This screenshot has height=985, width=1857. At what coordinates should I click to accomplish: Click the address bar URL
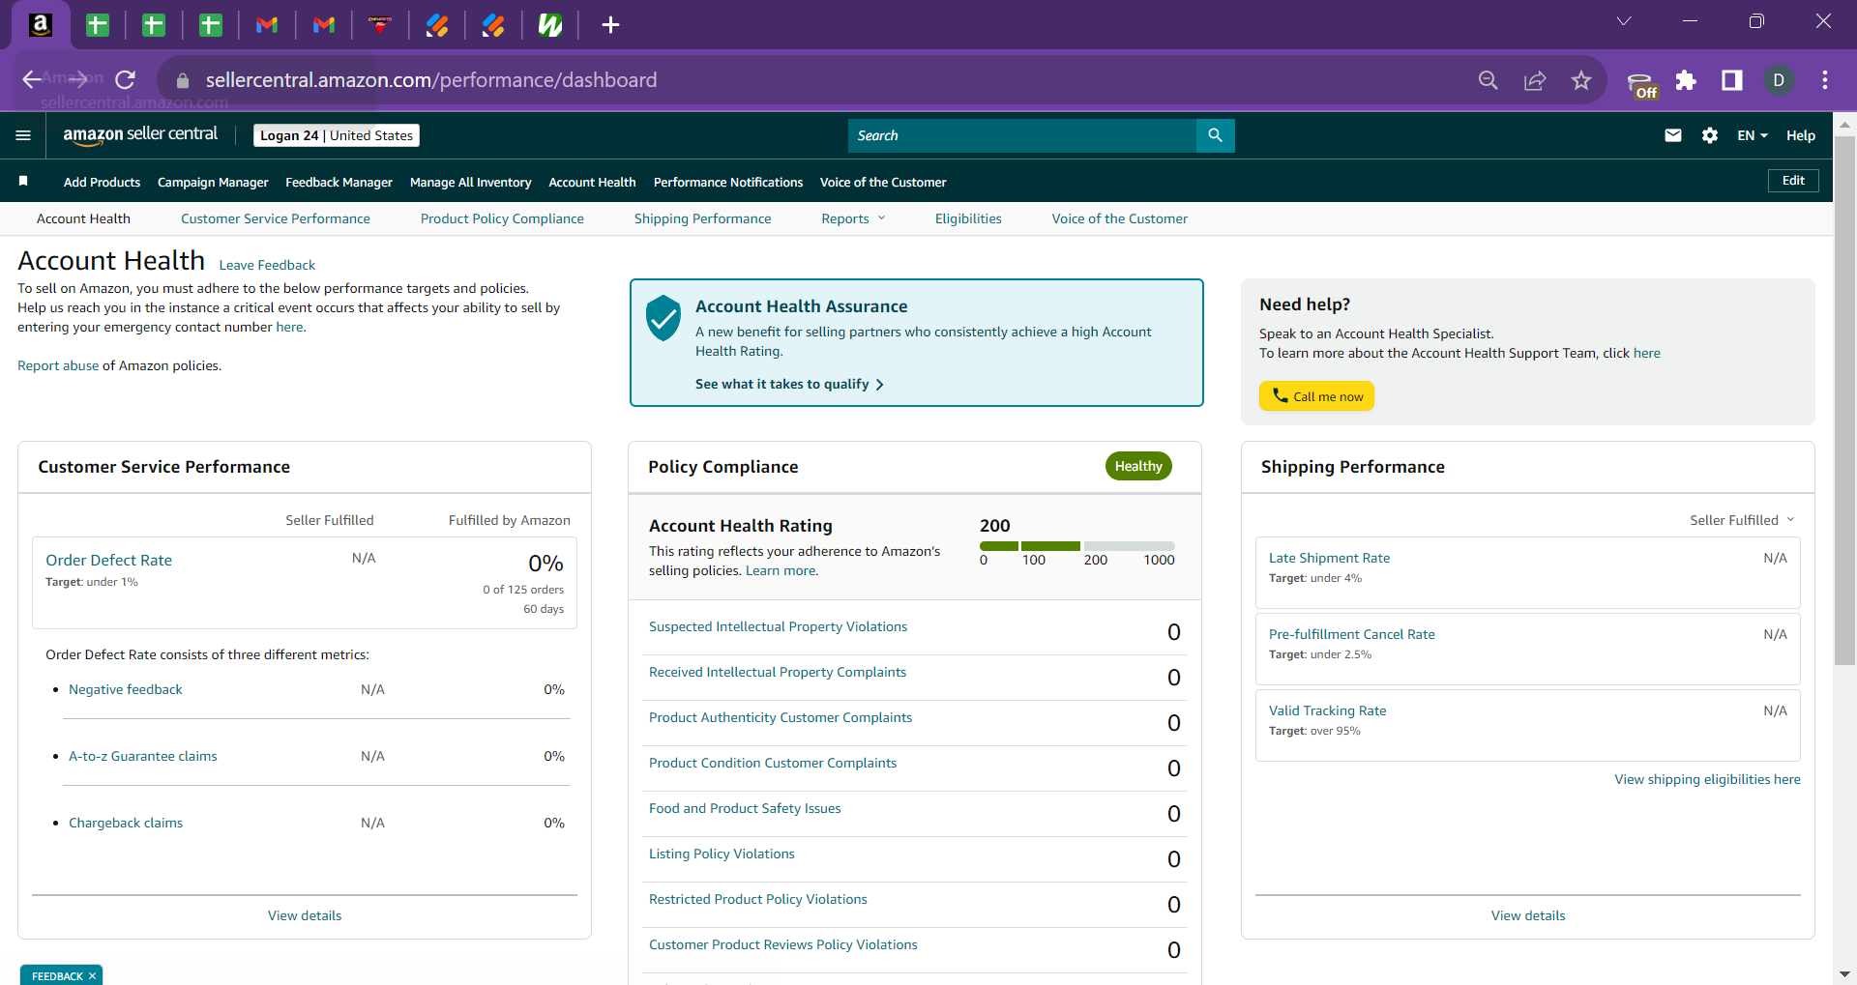click(431, 80)
